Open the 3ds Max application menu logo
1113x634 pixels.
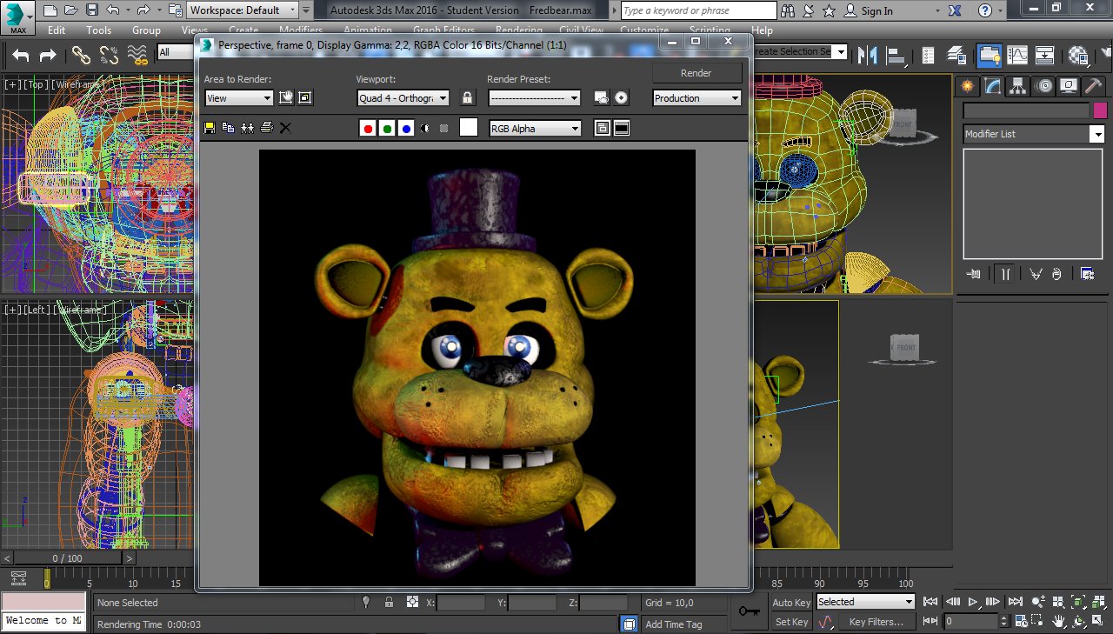click(x=17, y=17)
